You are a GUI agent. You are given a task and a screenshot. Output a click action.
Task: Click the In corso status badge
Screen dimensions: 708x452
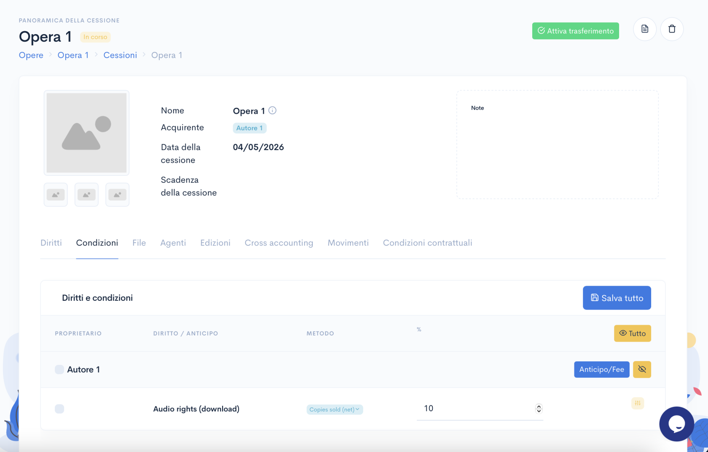[x=95, y=37]
